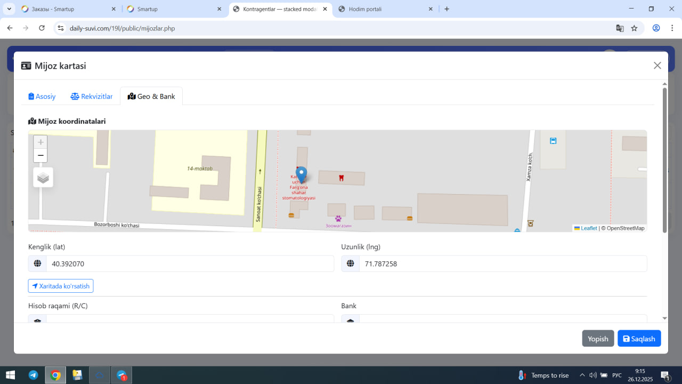Show hidden system tray icons
Image resolution: width=682 pixels, height=384 pixels.
[x=582, y=375]
